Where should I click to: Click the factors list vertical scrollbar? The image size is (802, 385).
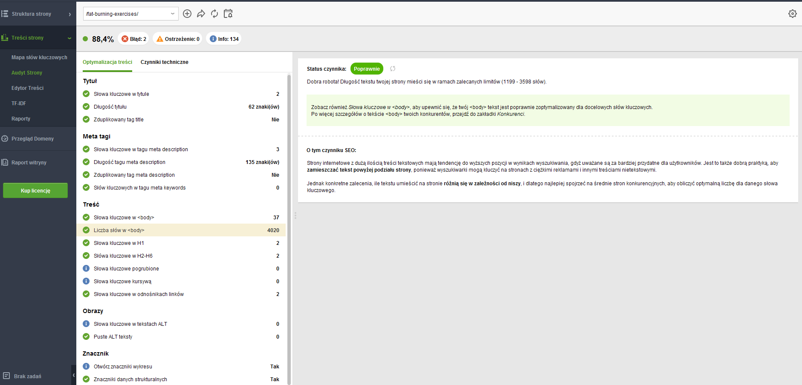click(x=289, y=213)
